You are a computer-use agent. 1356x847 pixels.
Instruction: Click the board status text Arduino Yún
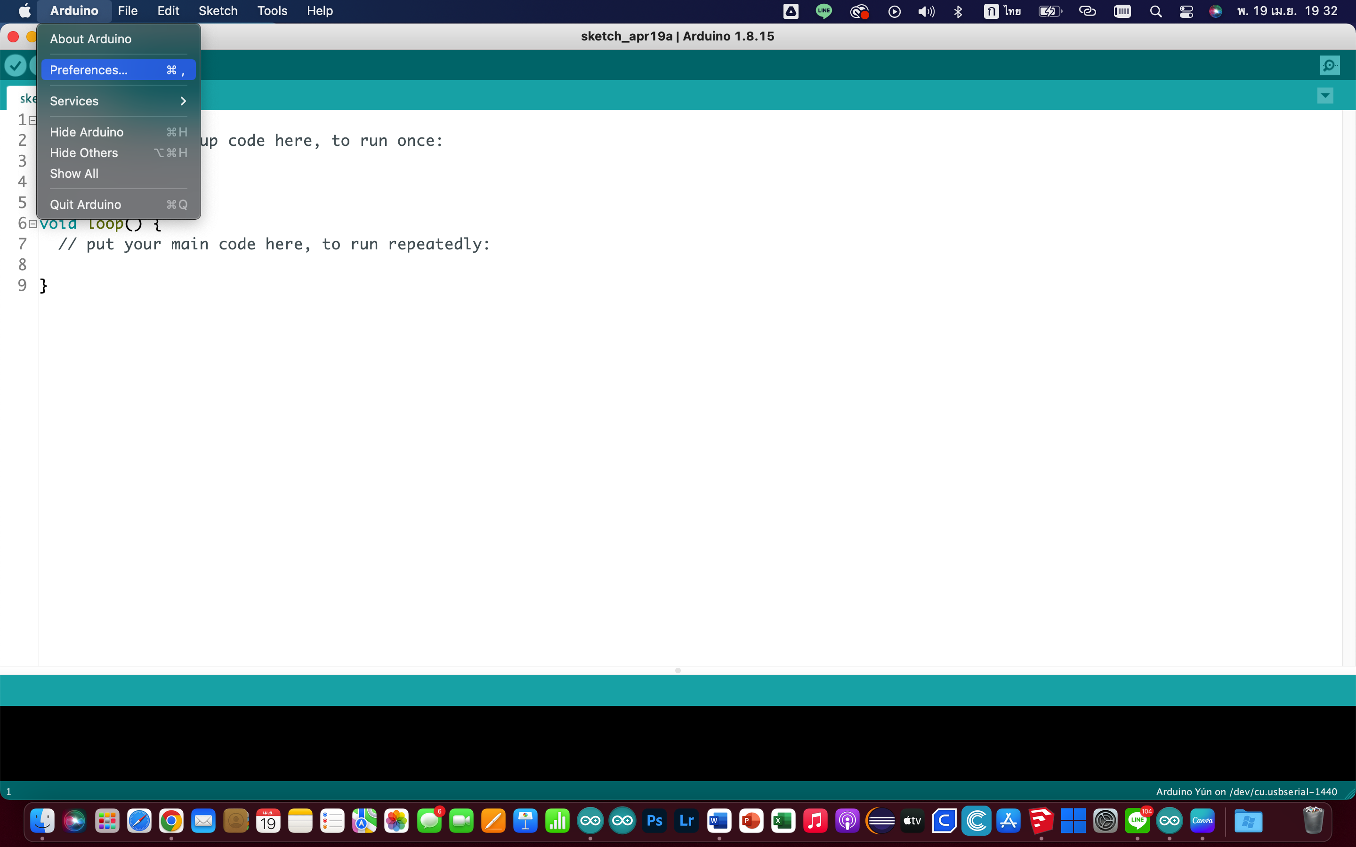click(1247, 791)
